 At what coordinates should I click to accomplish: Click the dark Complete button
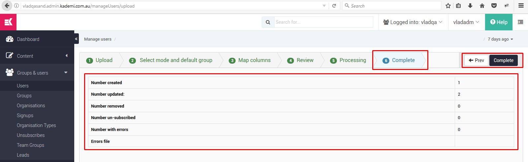(x=504, y=60)
